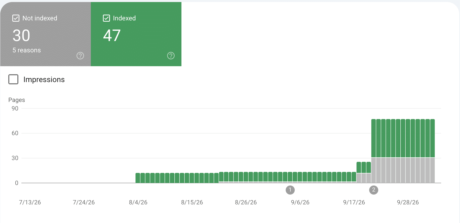Viewport: 460px width, 223px height.
Task: Open help icon on Not indexed card
Action: [80, 56]
